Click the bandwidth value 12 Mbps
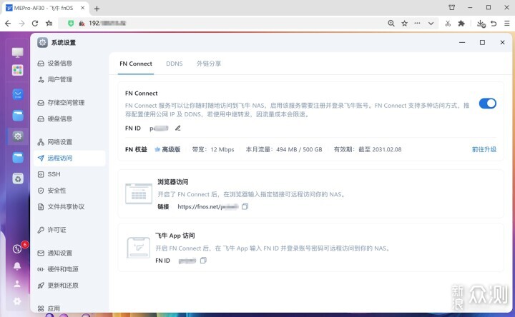The width and height of the screenshot is (515, 317). [222, 149]
